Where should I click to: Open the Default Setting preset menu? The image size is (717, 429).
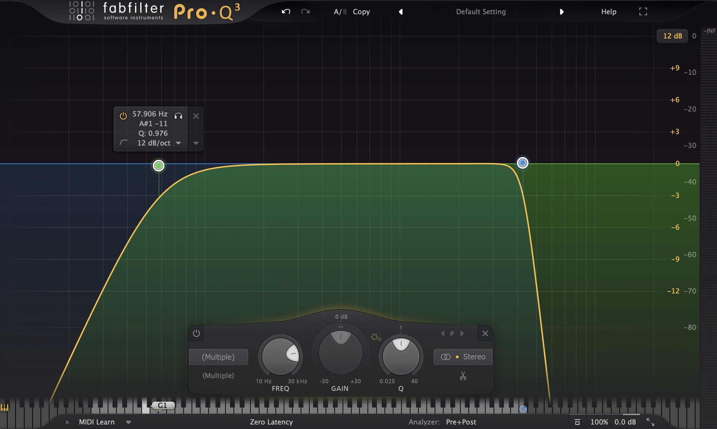[481, 12]
